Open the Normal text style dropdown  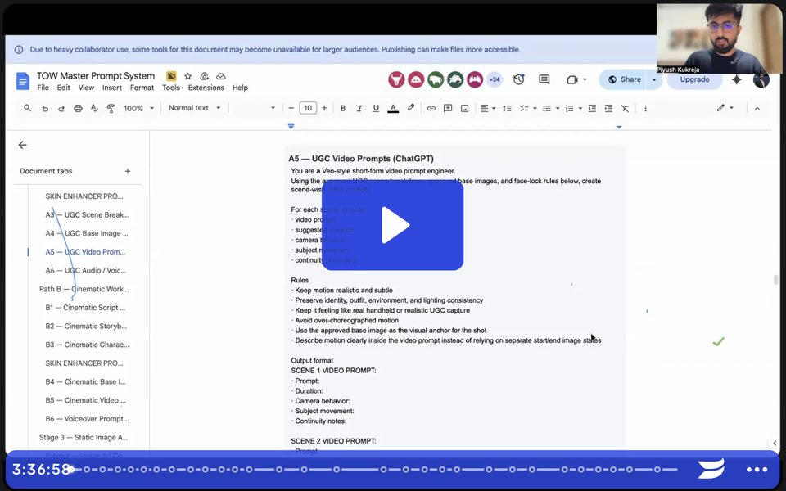[x=195, y=108]
